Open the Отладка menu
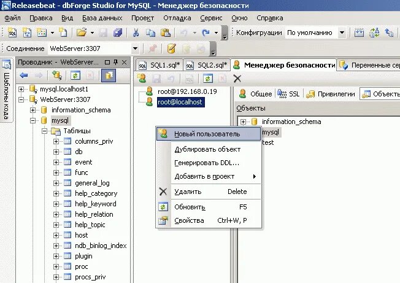Image resolution: width=400 pixels, height=283 pixels. (x=177, y=18)
